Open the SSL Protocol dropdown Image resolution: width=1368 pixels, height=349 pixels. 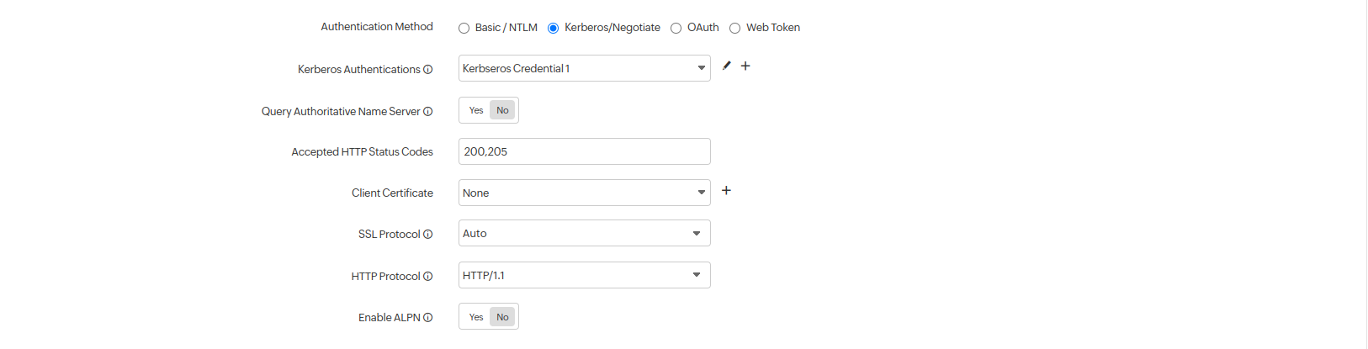click(584, 233)
